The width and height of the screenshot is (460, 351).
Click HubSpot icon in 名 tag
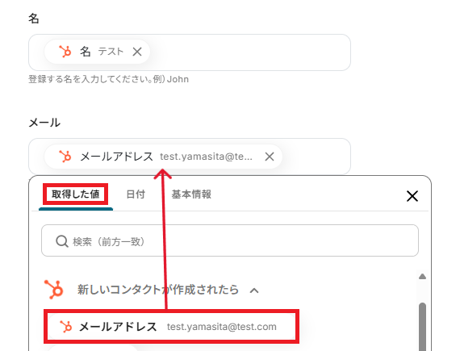point(65,52)
